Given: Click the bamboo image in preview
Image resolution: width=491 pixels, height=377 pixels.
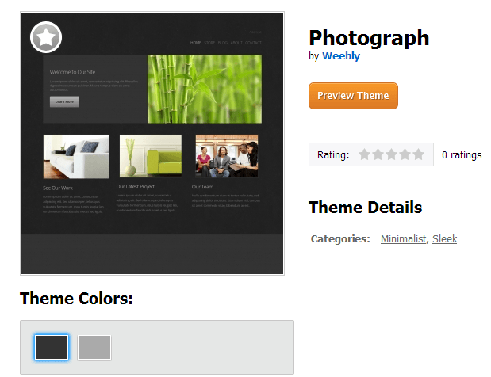Looking at the screenshot, I should pos(205,89).
